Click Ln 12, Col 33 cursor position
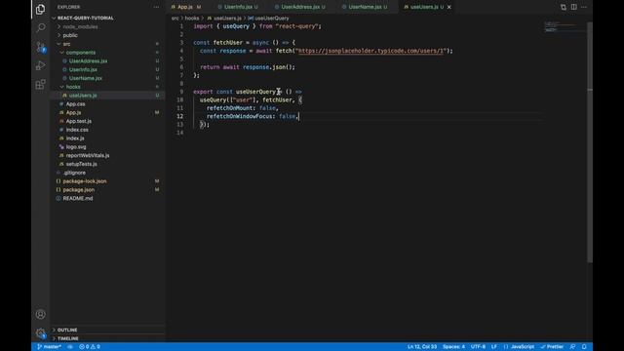Viewport: 624px width, 351px height. [x=422, y=347]
